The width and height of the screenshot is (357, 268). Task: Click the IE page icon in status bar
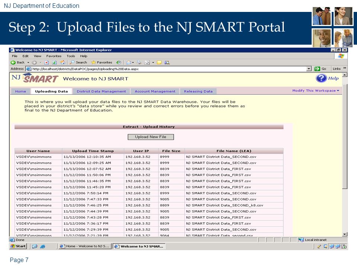(12, 240)
